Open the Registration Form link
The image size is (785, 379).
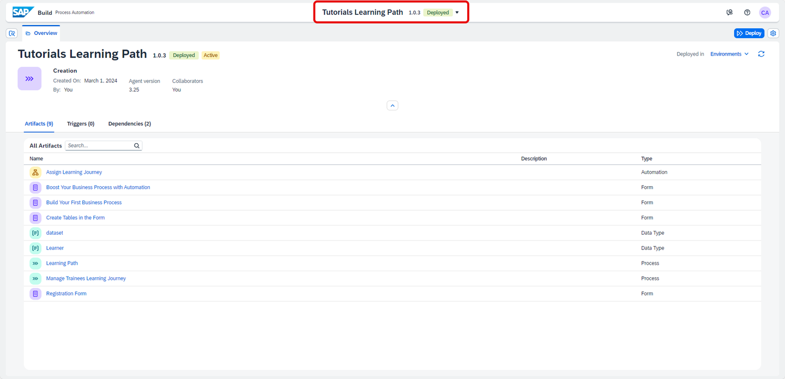click(x=67, y=294)
